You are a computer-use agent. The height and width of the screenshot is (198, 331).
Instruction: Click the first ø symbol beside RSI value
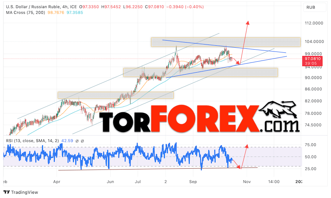coord(77,141)
